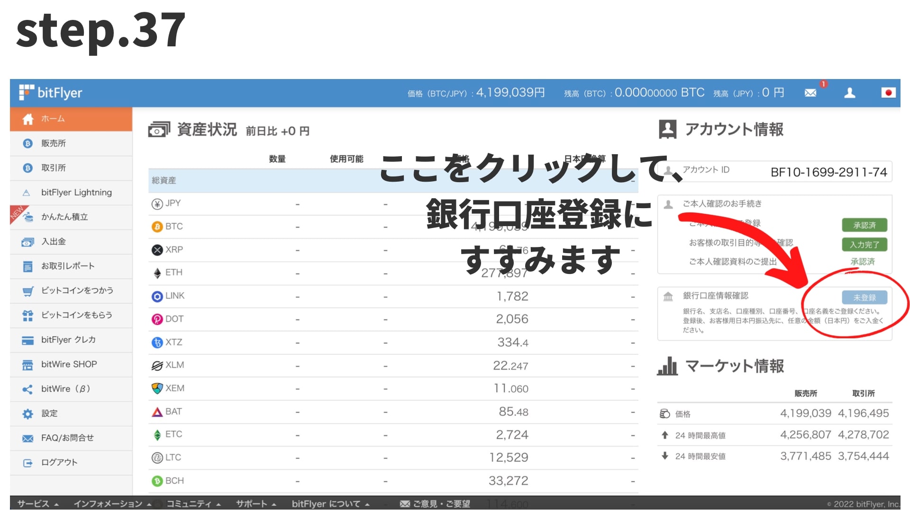Viewport: 910px width, 511px height.
Task: Click the 資産状況 money icon
Action: pyautogui.click(x=158, y=130)
